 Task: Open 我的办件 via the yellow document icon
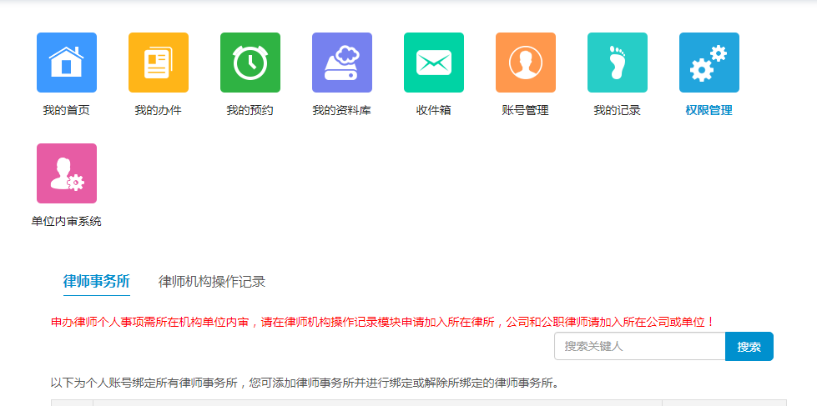[x=159, y=63]
